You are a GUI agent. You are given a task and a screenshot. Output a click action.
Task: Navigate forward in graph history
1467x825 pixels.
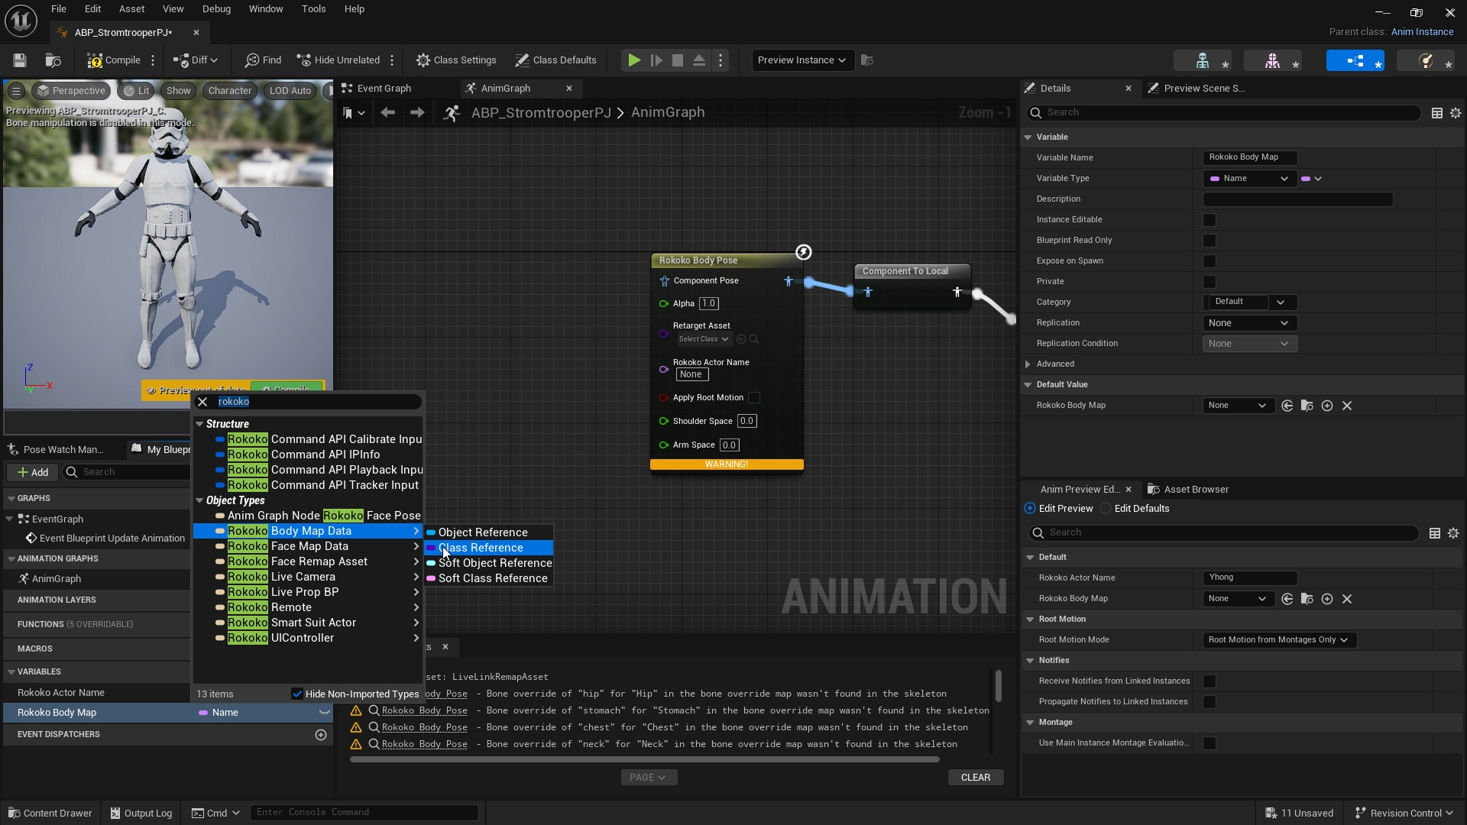point(416,113)
